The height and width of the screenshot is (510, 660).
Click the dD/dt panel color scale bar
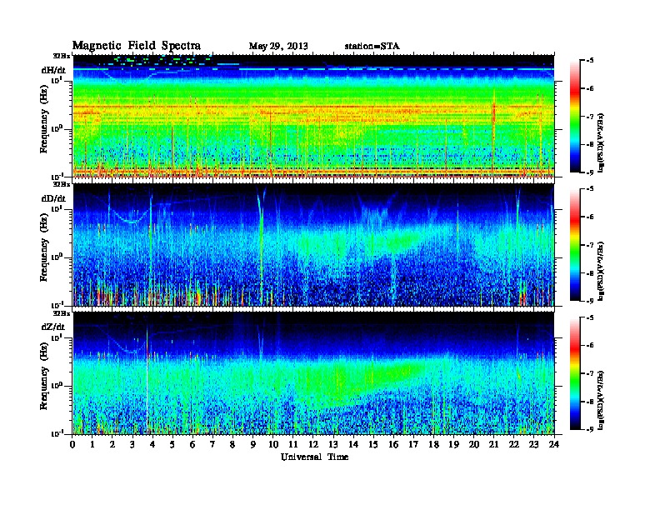[x=574, y=244]
